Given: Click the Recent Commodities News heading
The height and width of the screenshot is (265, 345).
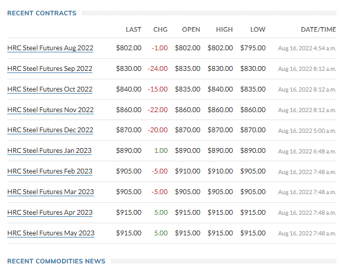Looking at the screenshot, I should pyautogui.click(x=56, y=261).
